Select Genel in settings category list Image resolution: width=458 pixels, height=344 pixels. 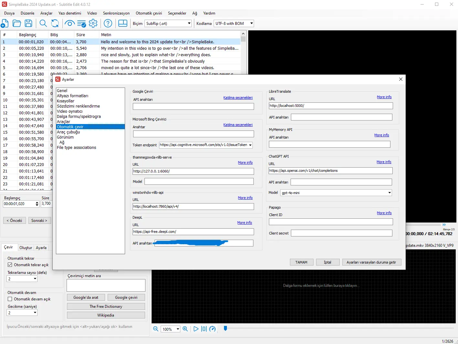point(62,91)
